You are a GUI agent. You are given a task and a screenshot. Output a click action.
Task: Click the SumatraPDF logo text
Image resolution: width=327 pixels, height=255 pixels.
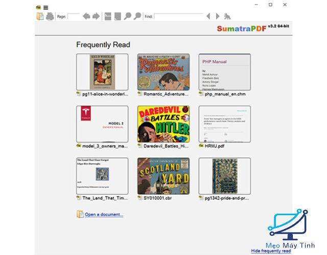tap(242, 29)
